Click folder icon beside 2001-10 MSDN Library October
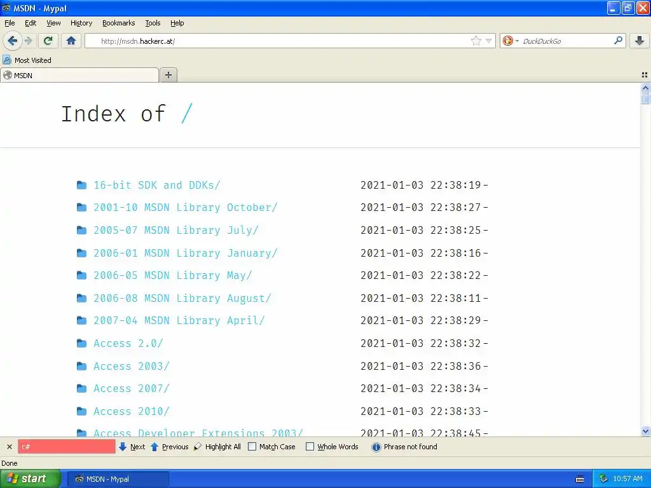The width and height of the screenshot is (651, 488). [x=82, y=207]
